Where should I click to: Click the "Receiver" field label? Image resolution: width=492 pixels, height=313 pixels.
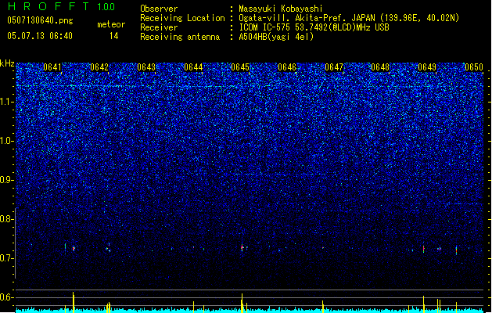tap(159, 27)
